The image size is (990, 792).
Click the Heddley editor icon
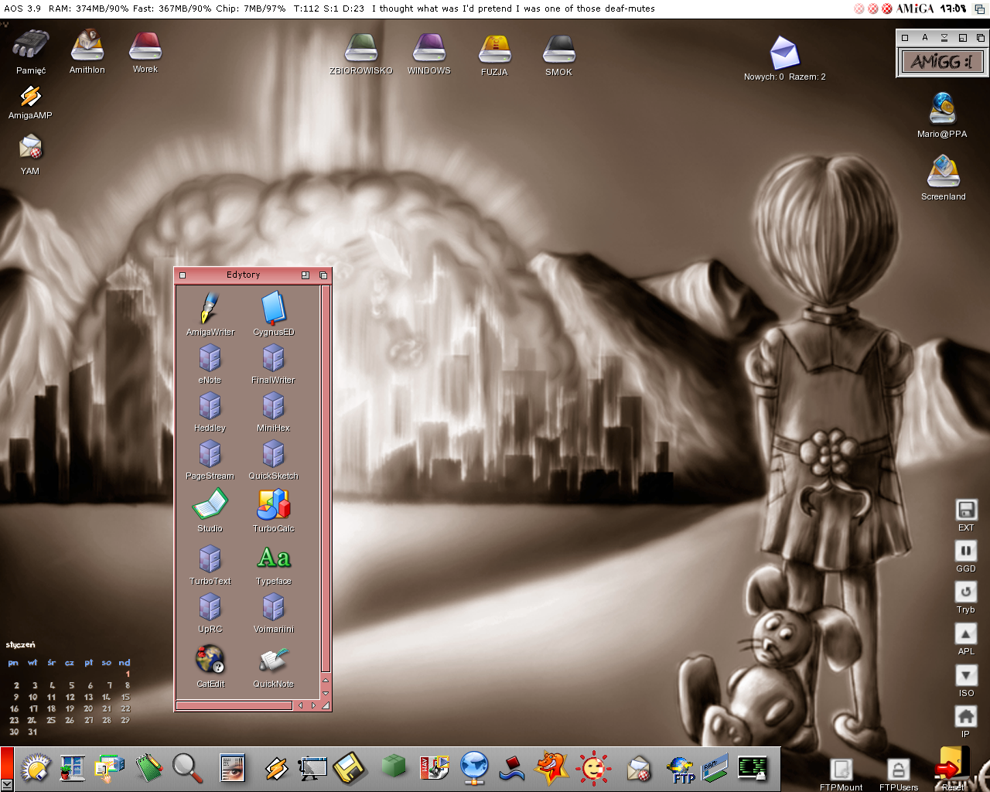[x=210, y=406]
